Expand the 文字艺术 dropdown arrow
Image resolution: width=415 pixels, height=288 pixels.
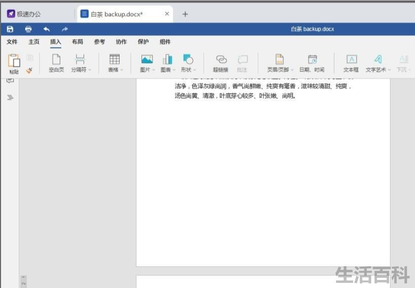point(389,70)
